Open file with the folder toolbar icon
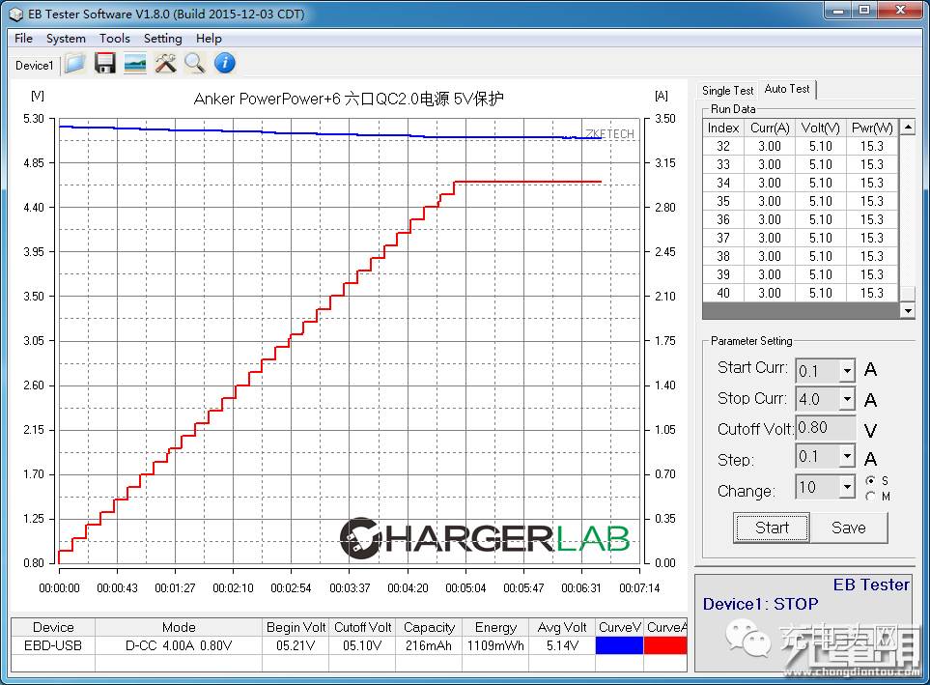Viewport: 930px width, 685px height. click(74, 63)
